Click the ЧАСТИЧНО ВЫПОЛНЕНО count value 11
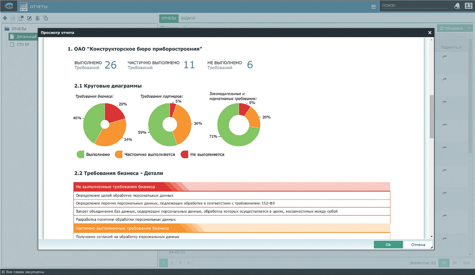 (x=189, y=65)
